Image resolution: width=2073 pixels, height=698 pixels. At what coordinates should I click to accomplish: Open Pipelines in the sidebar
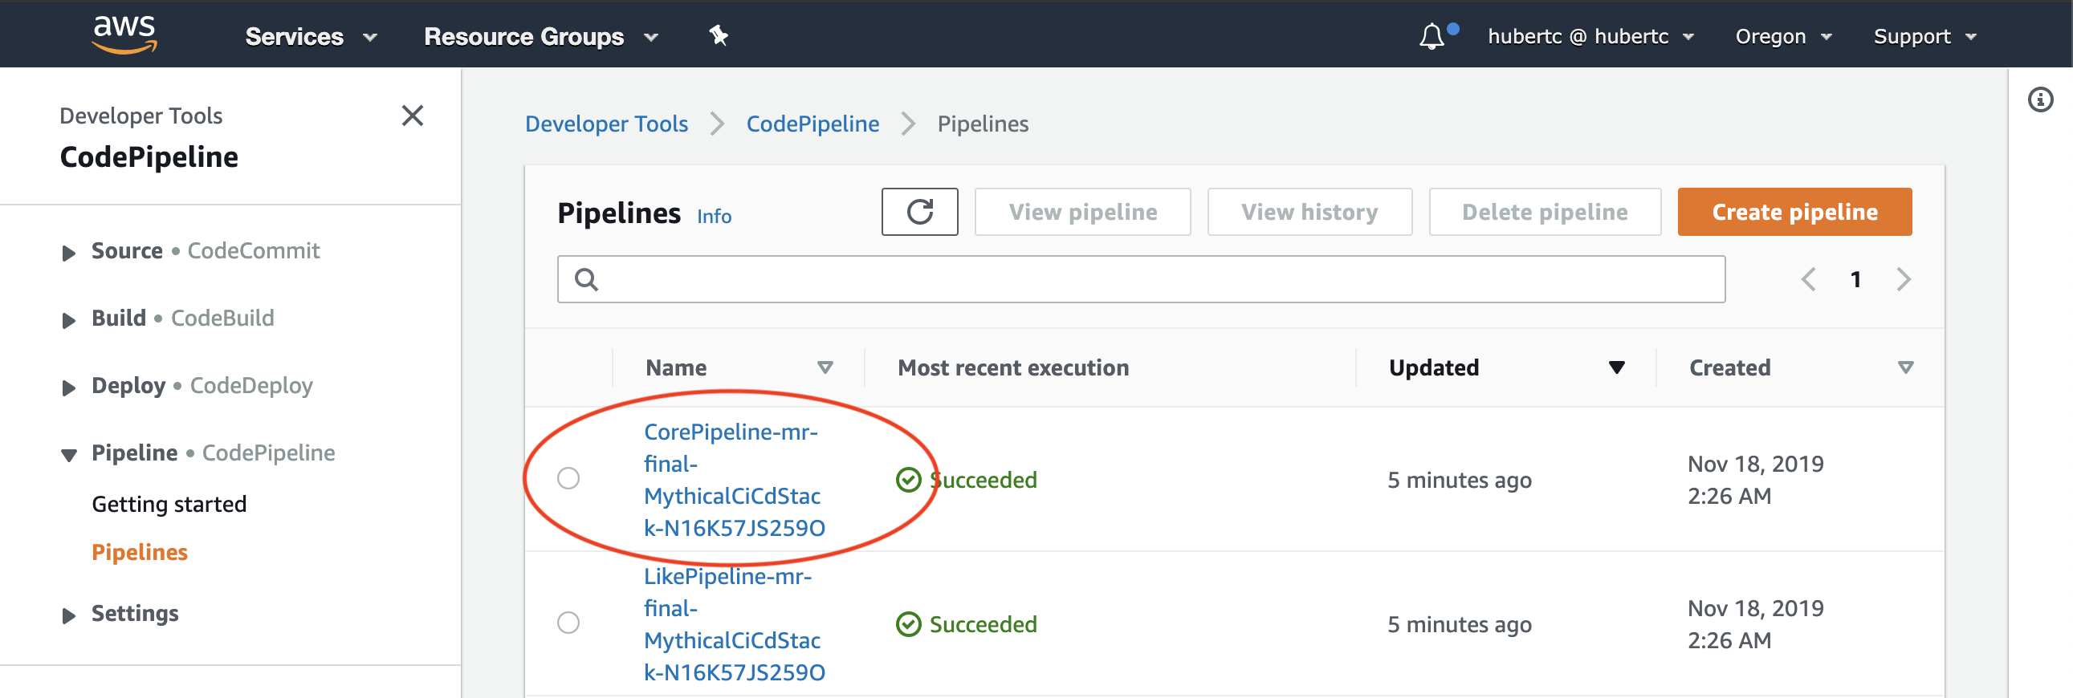tap(139, 553)
